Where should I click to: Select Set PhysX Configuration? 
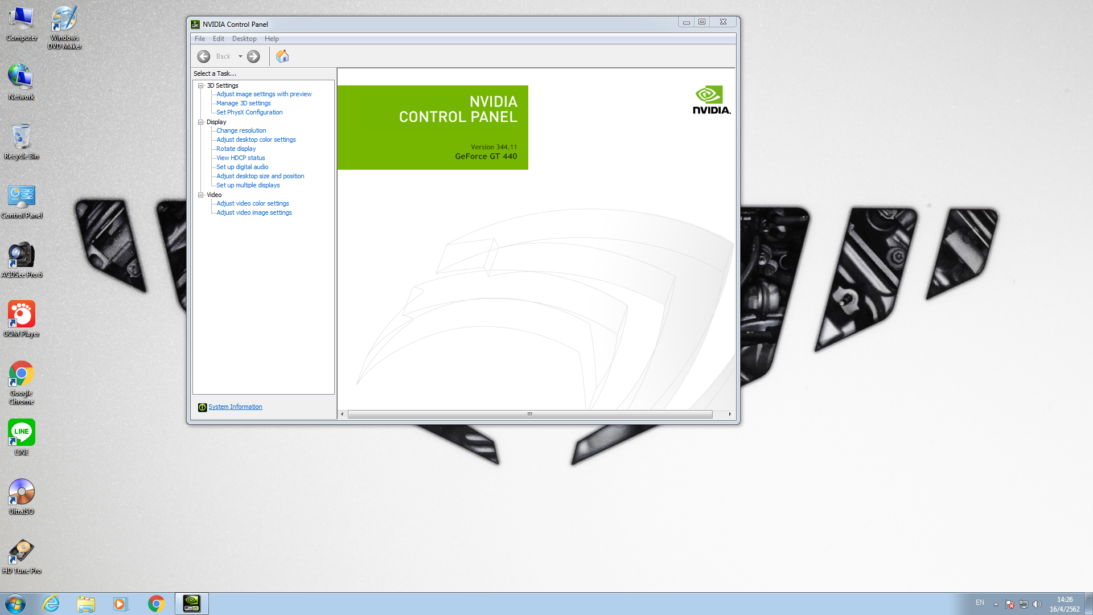click(249, 112)
